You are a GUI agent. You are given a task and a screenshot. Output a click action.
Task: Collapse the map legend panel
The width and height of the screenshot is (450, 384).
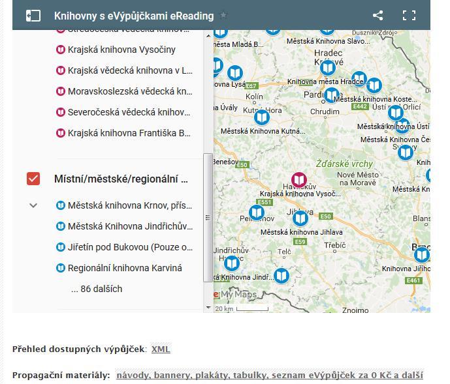(33, 16)
